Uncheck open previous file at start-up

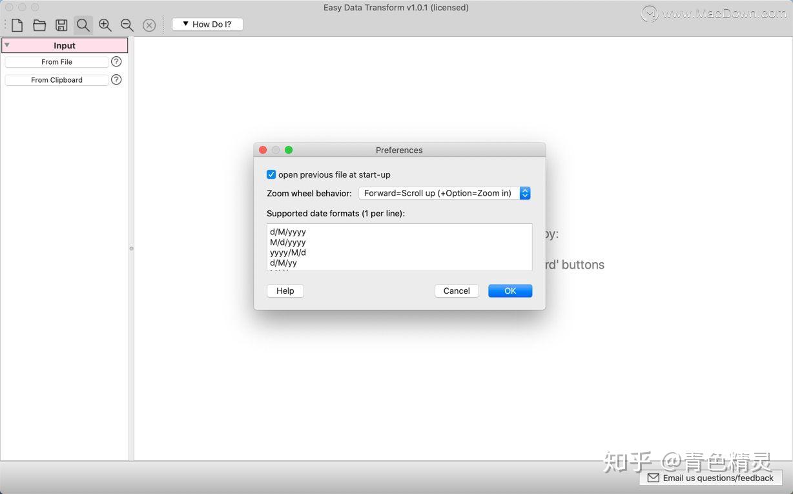pos(271,174)
